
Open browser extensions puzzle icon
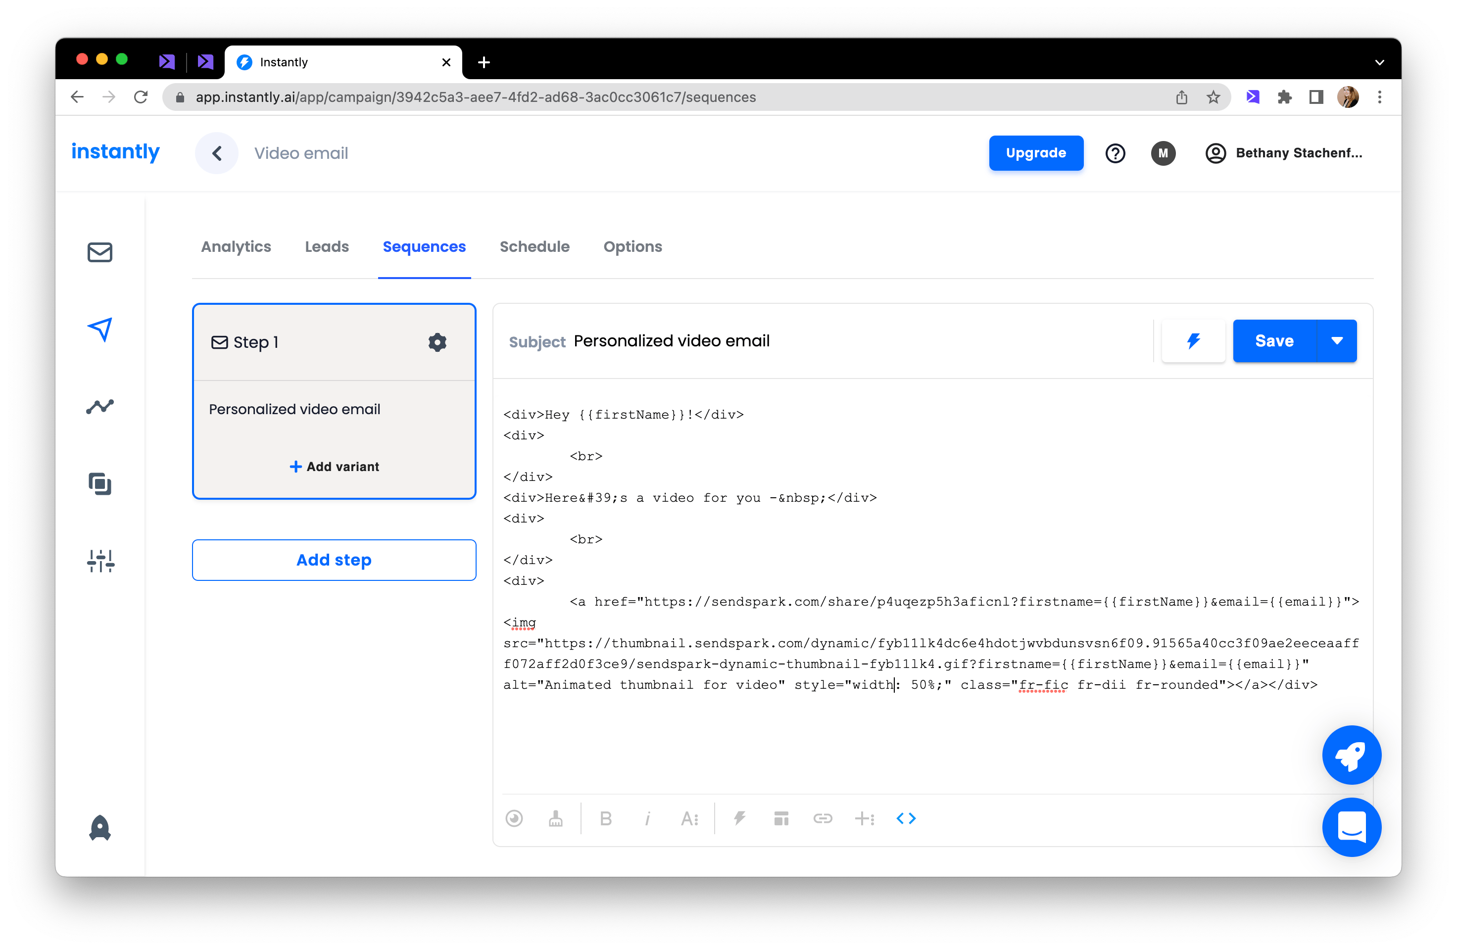[x=1284, y=96]
